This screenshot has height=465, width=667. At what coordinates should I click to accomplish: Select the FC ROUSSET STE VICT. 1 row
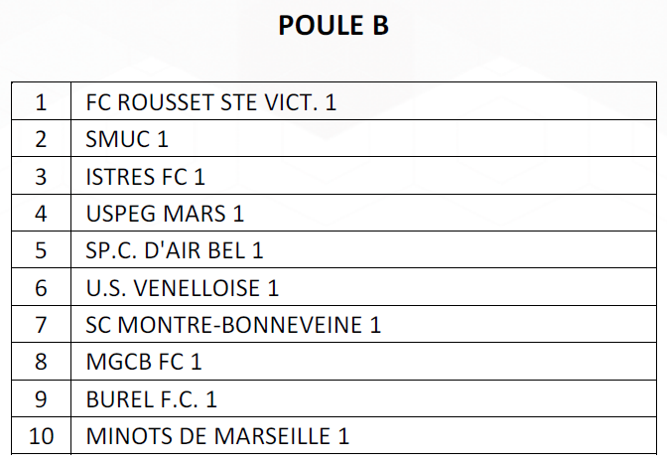333,101
